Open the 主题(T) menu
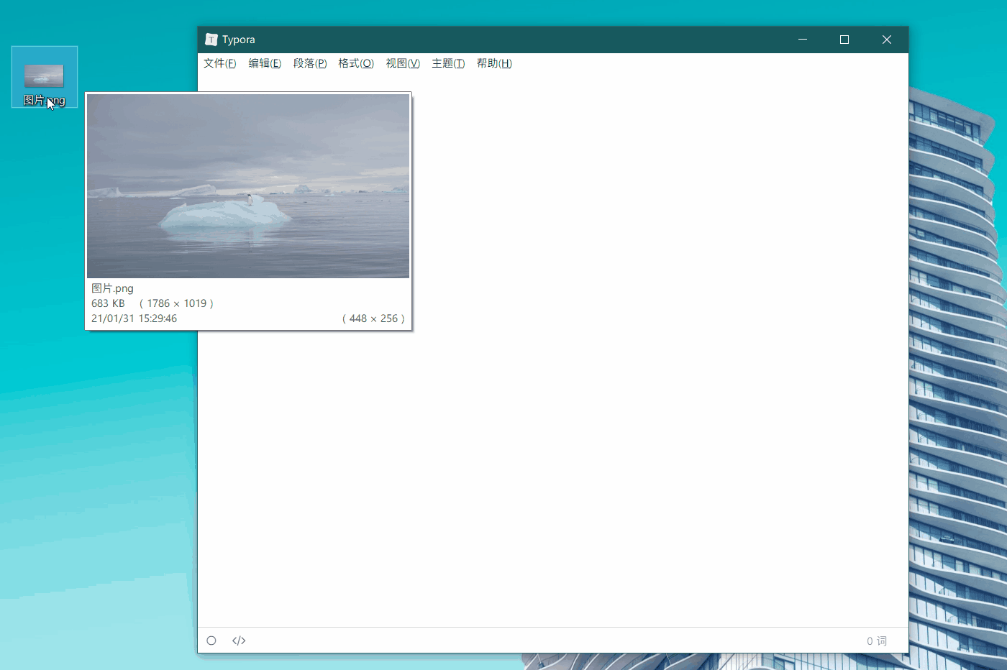The height and width of the screenshot is (670, 1007). click(448, 63)
